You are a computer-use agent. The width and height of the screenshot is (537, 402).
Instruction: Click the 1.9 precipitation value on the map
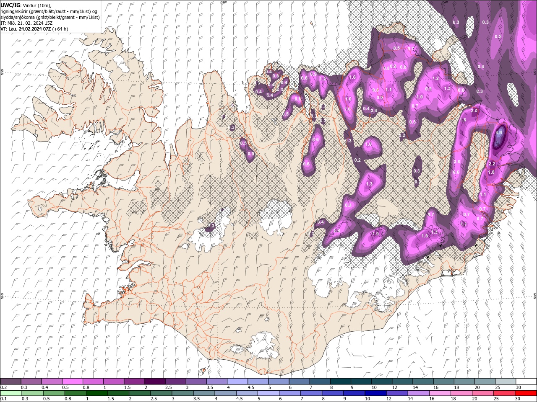pos(375,234)
